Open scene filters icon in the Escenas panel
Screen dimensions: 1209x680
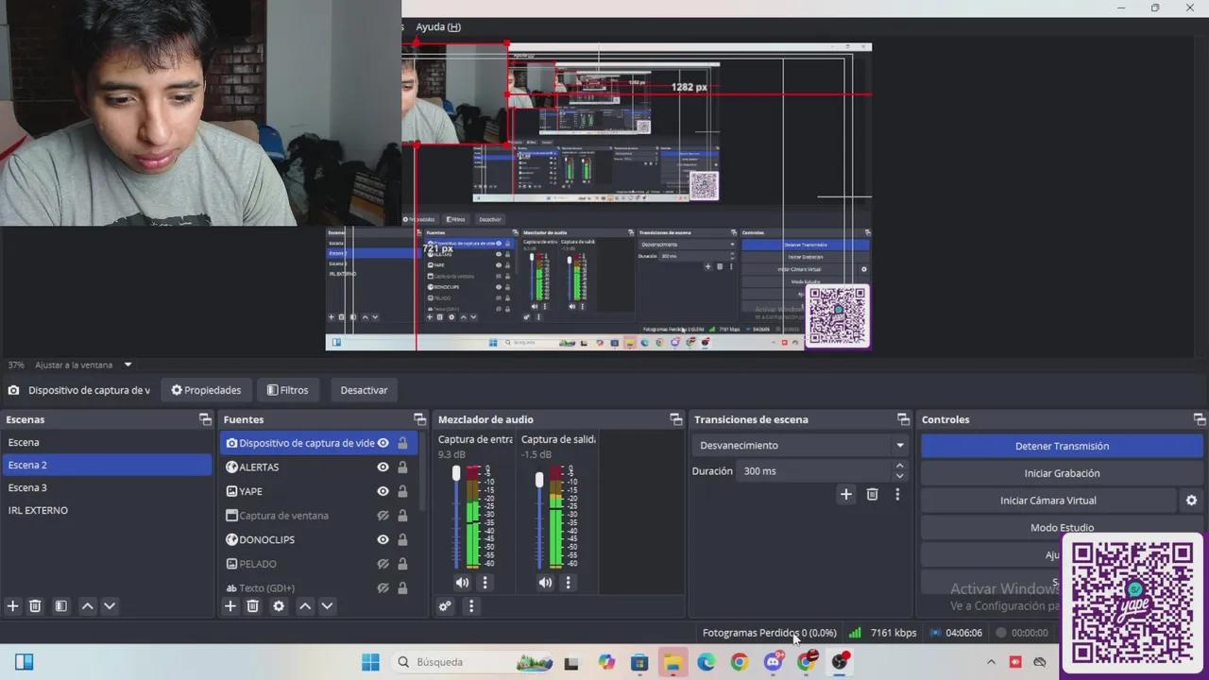coord(61,606)
